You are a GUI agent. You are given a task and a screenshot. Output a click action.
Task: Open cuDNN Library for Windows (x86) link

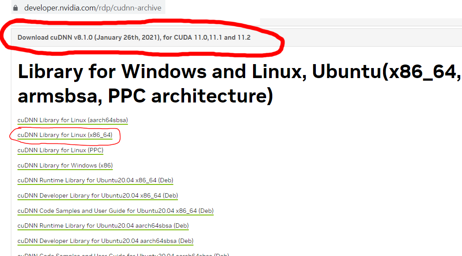[65, 166]
